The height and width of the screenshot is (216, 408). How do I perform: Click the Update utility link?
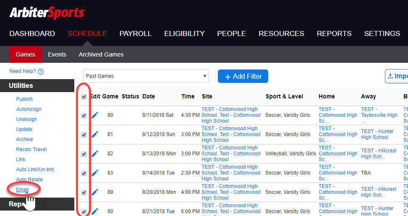pyautogui.click(x=24, y=129)
